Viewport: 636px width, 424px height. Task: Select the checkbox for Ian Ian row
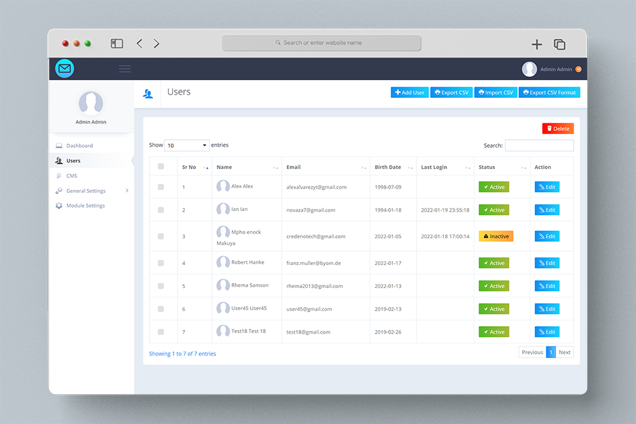pyautogui.click(x=161, y=210)
